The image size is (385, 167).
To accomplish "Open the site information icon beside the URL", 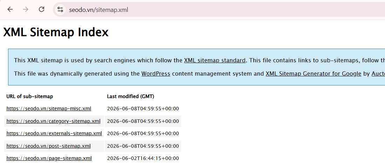I will pos(60,10).
